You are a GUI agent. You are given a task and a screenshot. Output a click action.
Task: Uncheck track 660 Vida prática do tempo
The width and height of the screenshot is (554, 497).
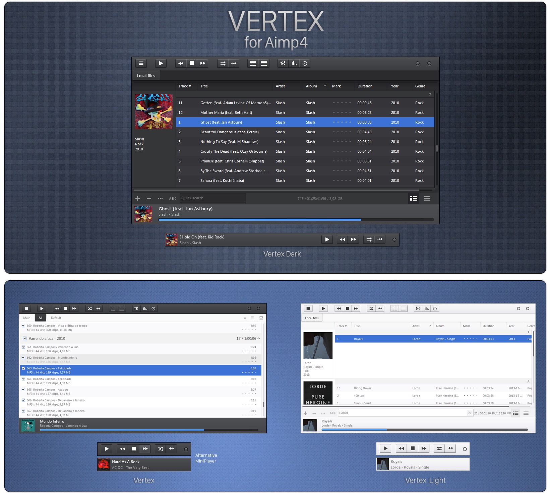tap(23, 326)
